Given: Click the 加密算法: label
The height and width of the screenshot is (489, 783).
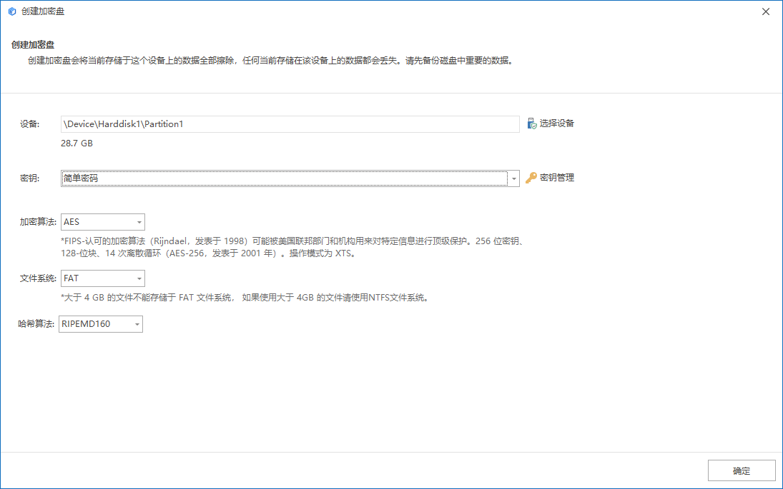Looking at the screenshot, I should coord(39,222).
